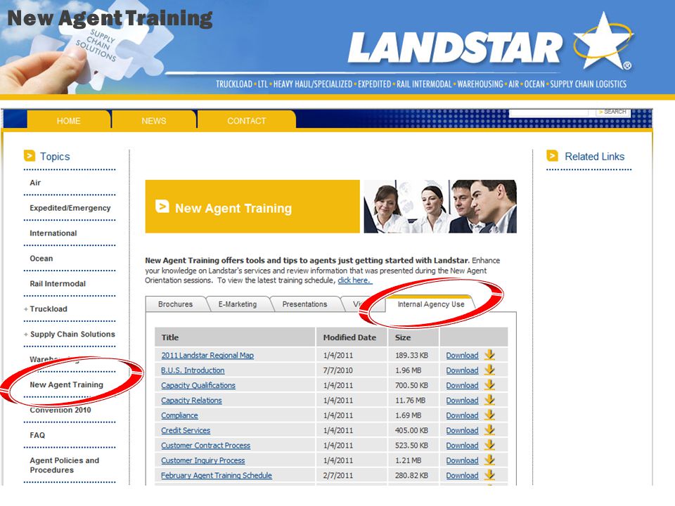Click download arrow icon for Capacity Relations
The image size is (675, 506).
(489, 400)
